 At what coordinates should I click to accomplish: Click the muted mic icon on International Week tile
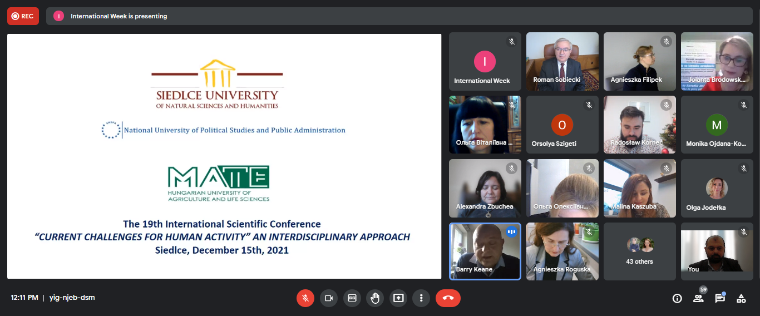[511, 42]
